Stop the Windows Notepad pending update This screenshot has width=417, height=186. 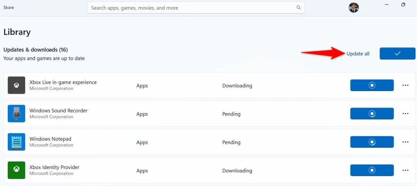pyautogui.click(x=372, y=142)
